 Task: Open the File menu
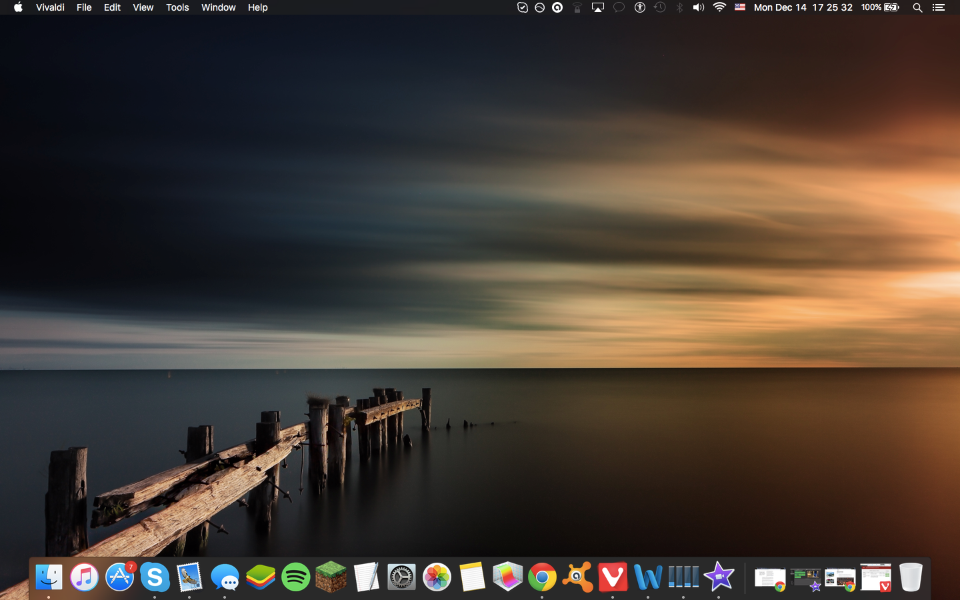[x=84, y=7]
